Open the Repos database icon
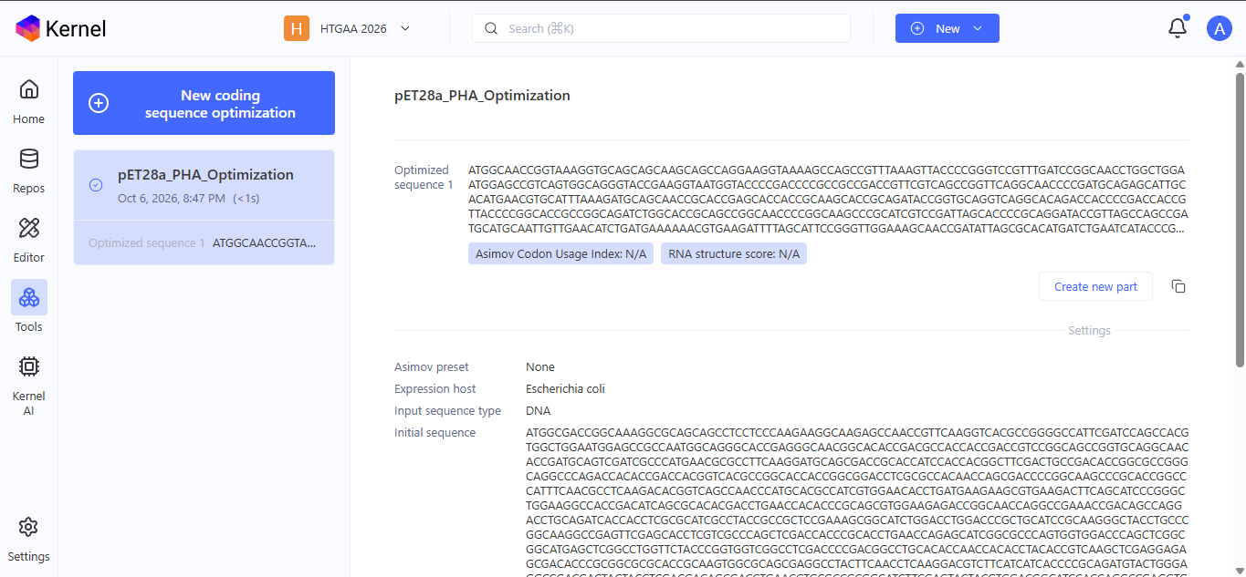The image size is (1246, 577). point(29,159)
